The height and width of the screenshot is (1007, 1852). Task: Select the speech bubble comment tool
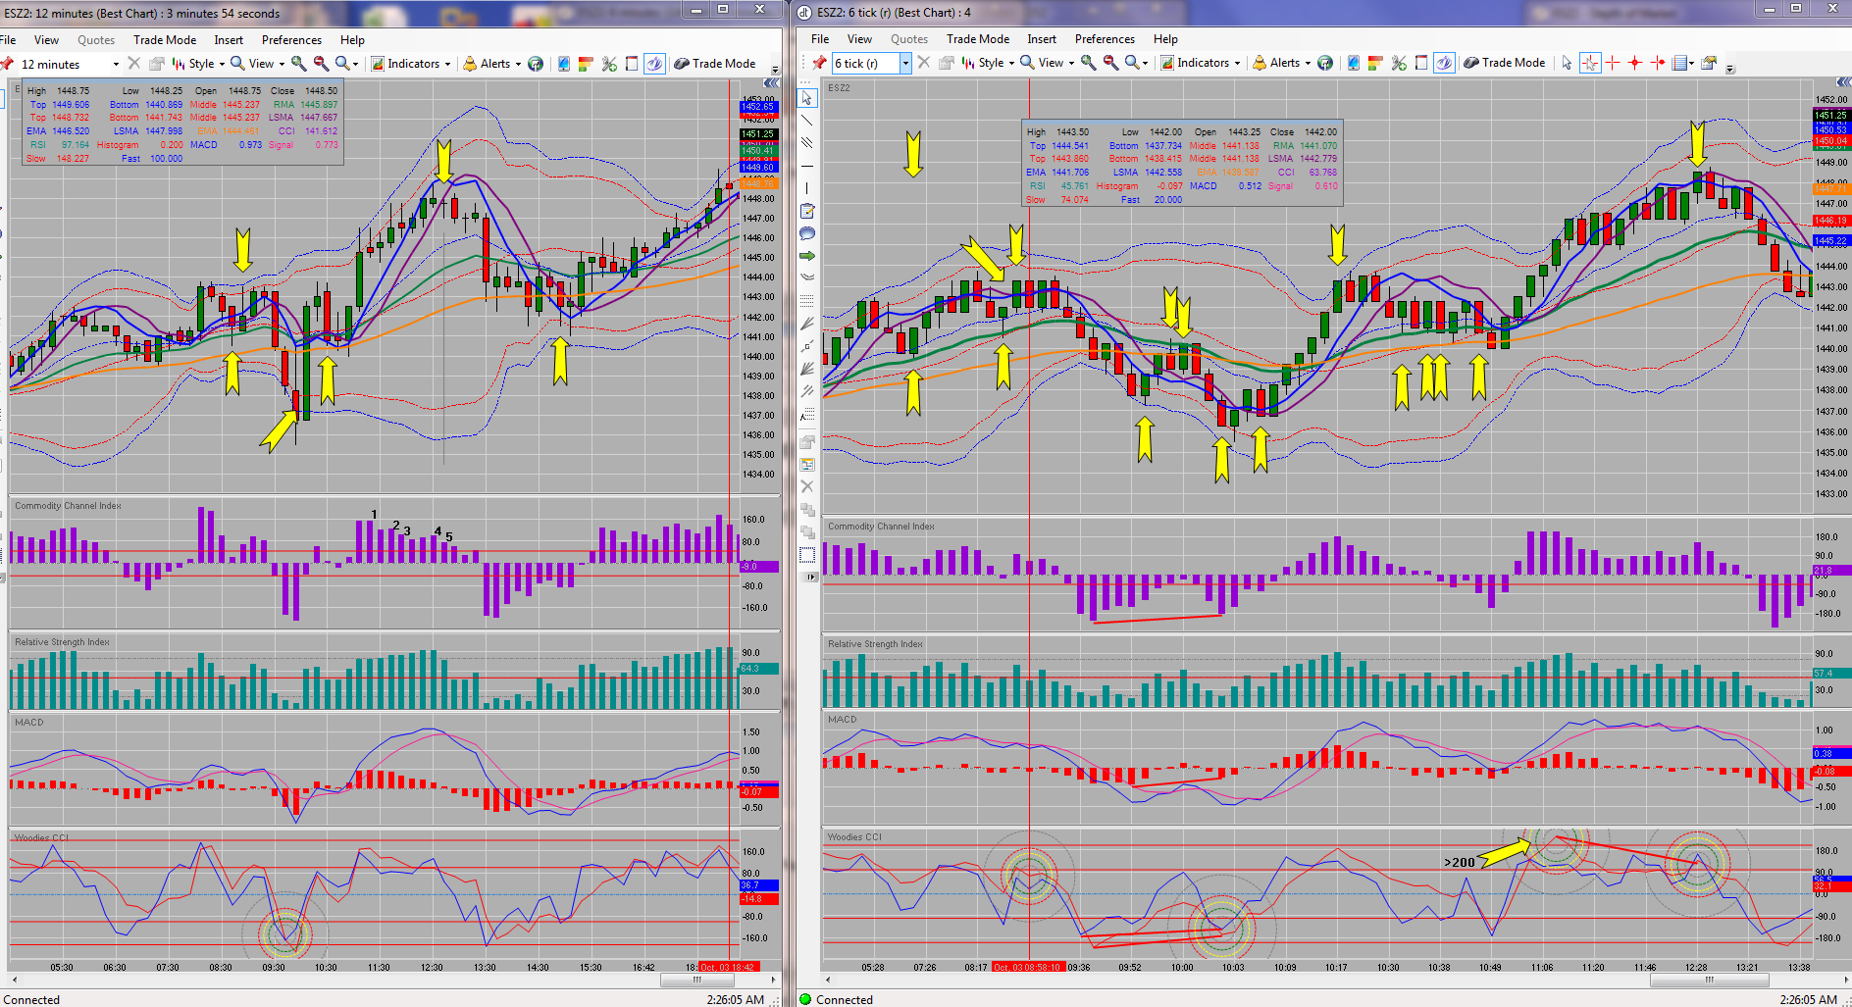click(806, 233)
